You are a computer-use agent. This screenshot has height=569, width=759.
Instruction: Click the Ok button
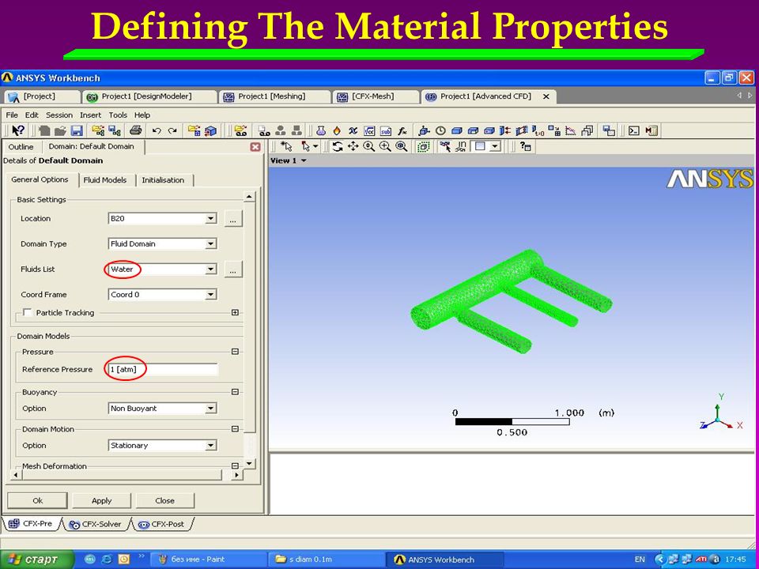38,501
